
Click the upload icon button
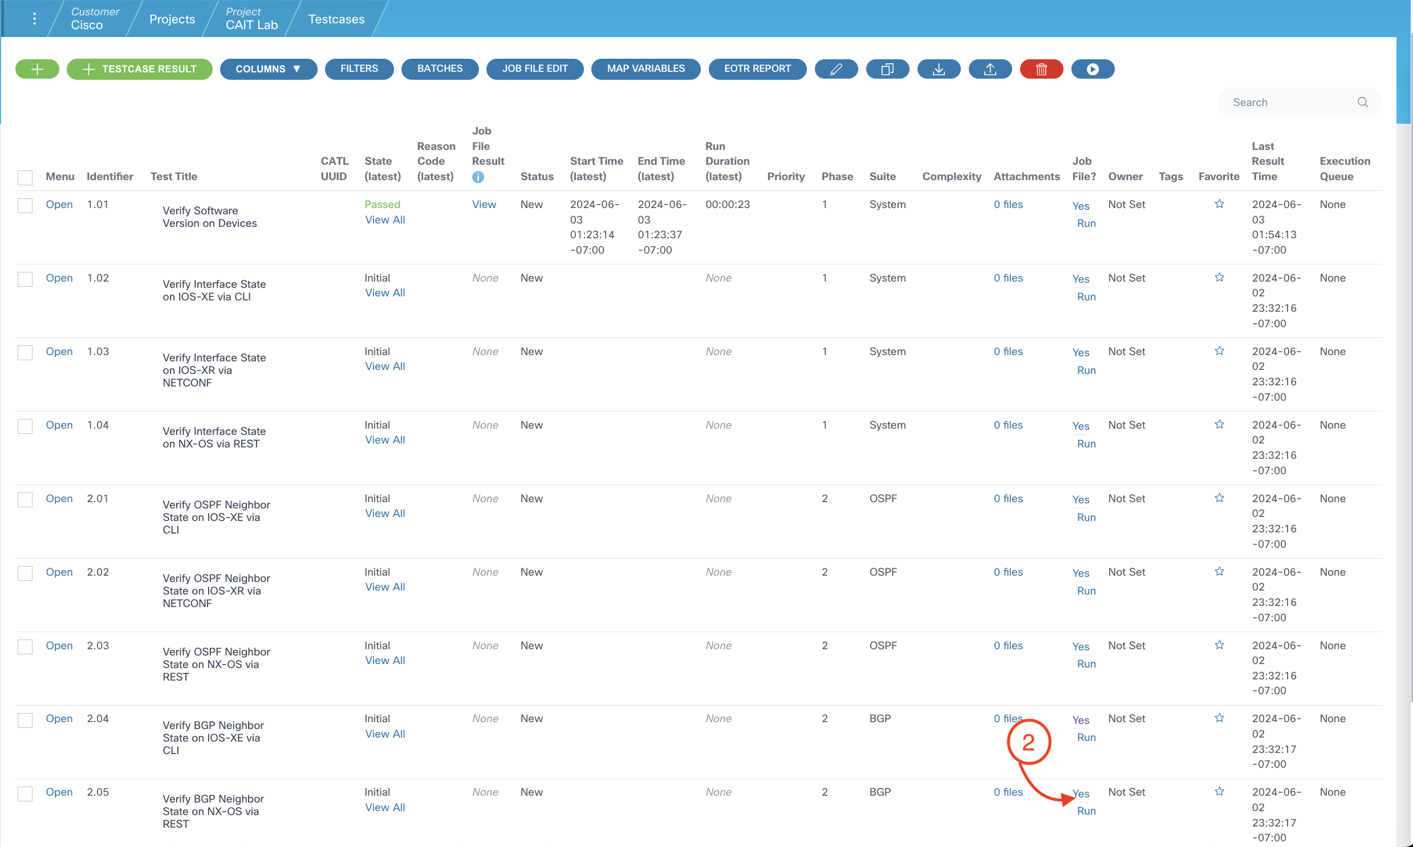990,69
